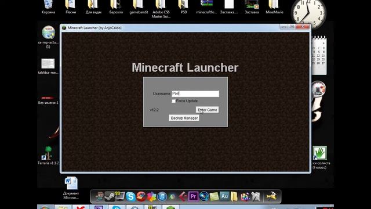This screenshot has height=209, width=371.
Task: Click the calendar desktop gadget
Action: click(x=319, y=56)
